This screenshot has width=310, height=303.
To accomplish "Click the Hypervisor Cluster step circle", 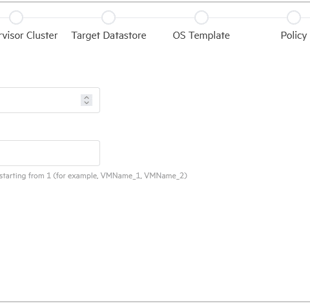I will (x=16, y=17).
